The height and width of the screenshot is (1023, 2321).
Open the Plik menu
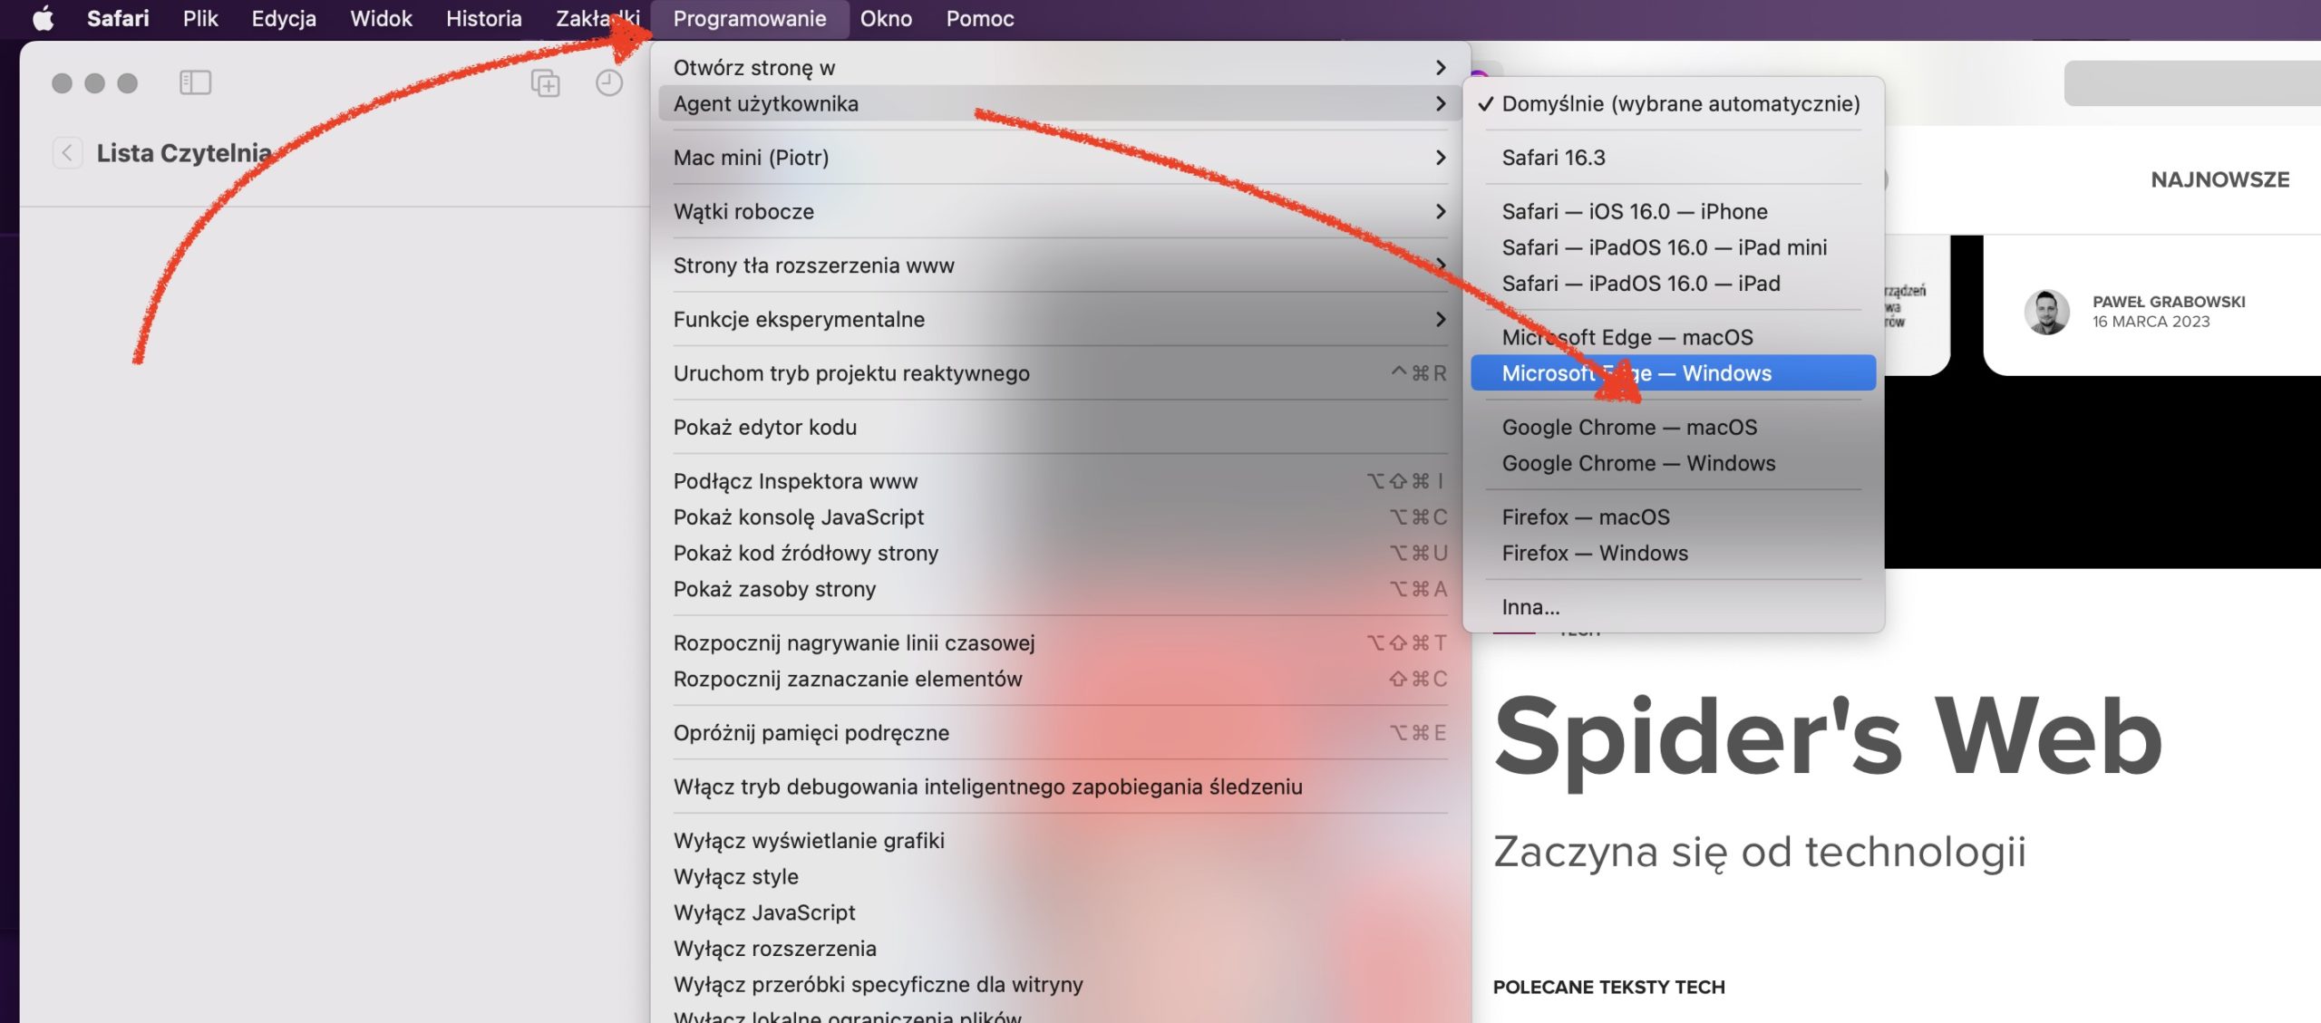[200, 18]
